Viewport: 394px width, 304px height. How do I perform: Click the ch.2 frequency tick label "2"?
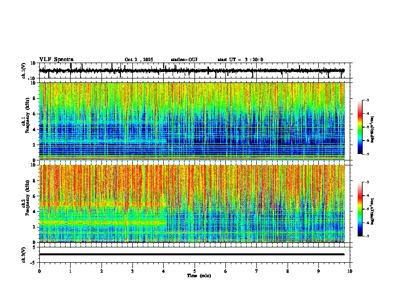[35, 227]
